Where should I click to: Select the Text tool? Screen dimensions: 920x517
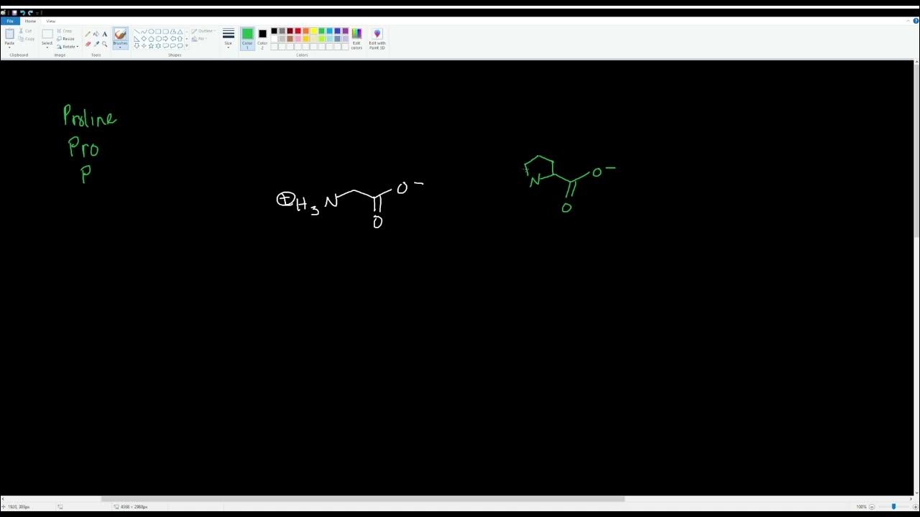[x=104, y=34]
